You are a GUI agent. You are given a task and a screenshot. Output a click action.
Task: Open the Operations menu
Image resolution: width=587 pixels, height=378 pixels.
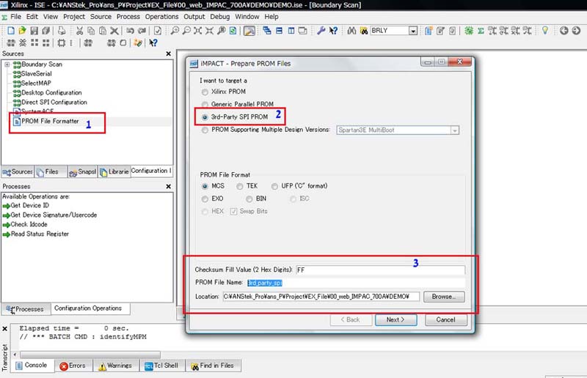click(x=161, y=16)
